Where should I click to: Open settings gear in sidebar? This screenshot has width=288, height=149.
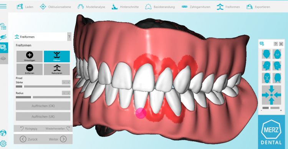3,143
